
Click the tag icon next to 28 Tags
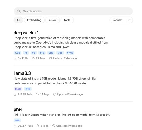33,58
